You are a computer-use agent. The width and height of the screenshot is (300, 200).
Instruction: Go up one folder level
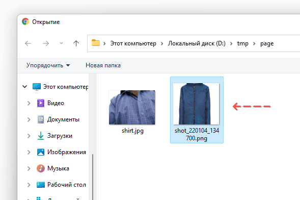point(76,43)
